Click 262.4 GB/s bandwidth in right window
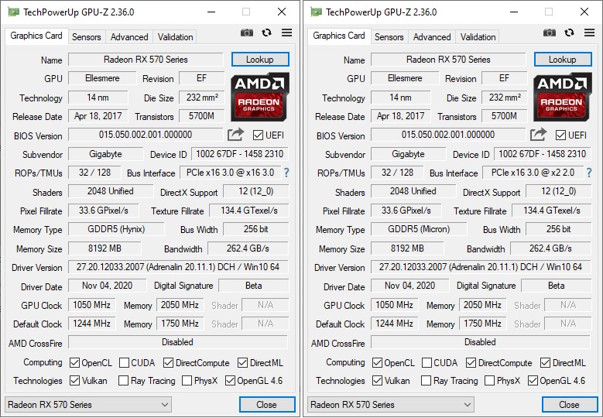 [x=550, y=248]
